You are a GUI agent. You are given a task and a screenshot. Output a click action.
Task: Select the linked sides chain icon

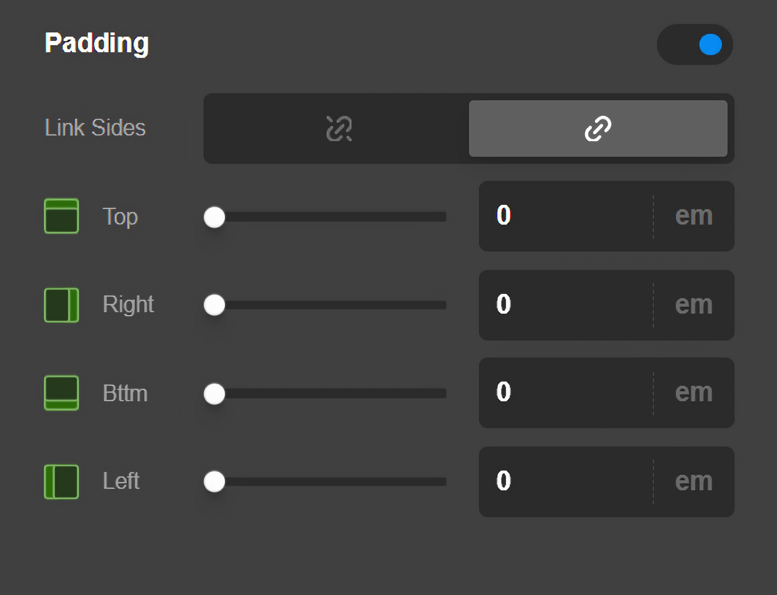(x=598, y=128)
